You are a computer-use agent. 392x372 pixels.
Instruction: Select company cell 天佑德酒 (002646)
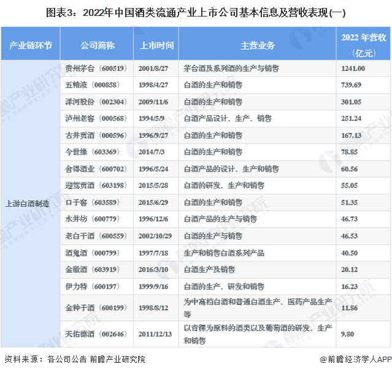coord(96,334)
